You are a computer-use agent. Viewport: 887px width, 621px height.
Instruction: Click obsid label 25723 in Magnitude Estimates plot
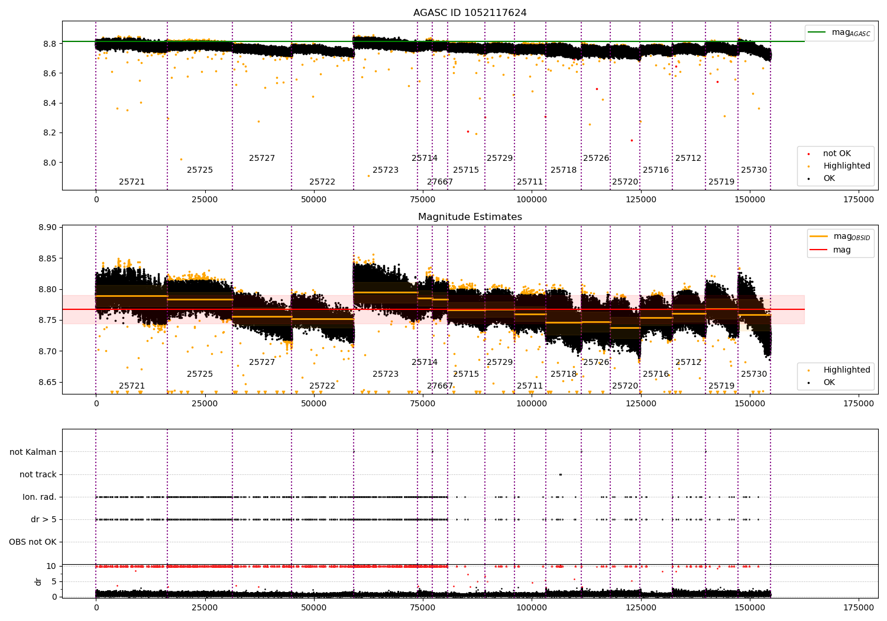tap(386, 374)
